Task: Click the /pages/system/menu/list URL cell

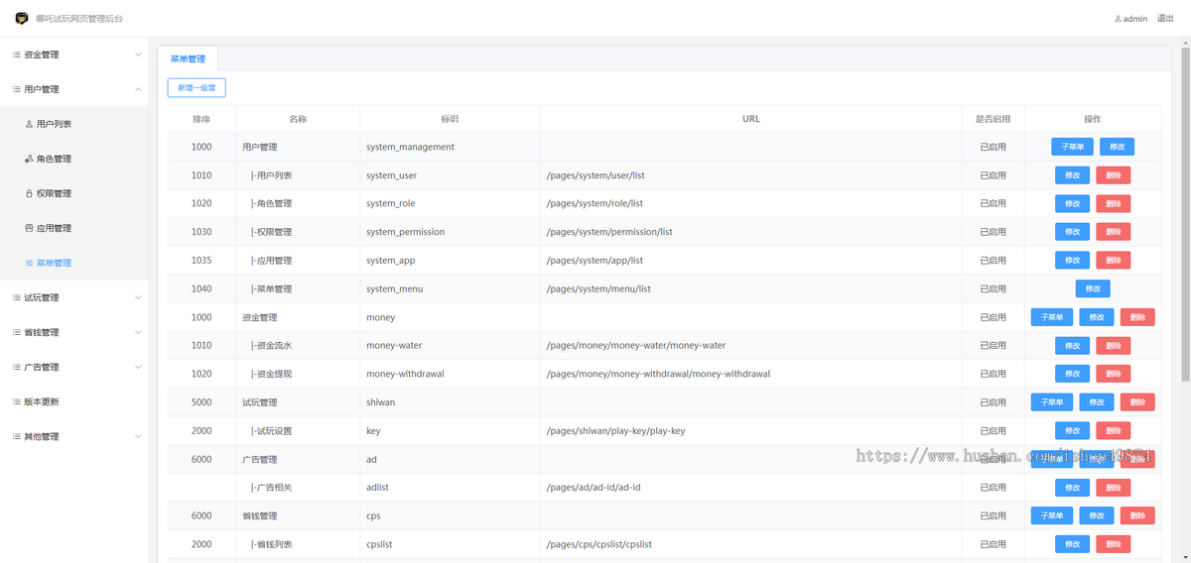Action: pos(751,288)
